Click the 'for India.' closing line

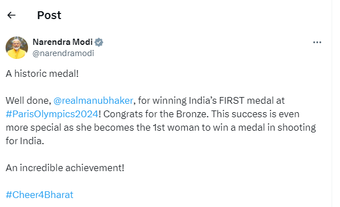(x=25, y=141)
